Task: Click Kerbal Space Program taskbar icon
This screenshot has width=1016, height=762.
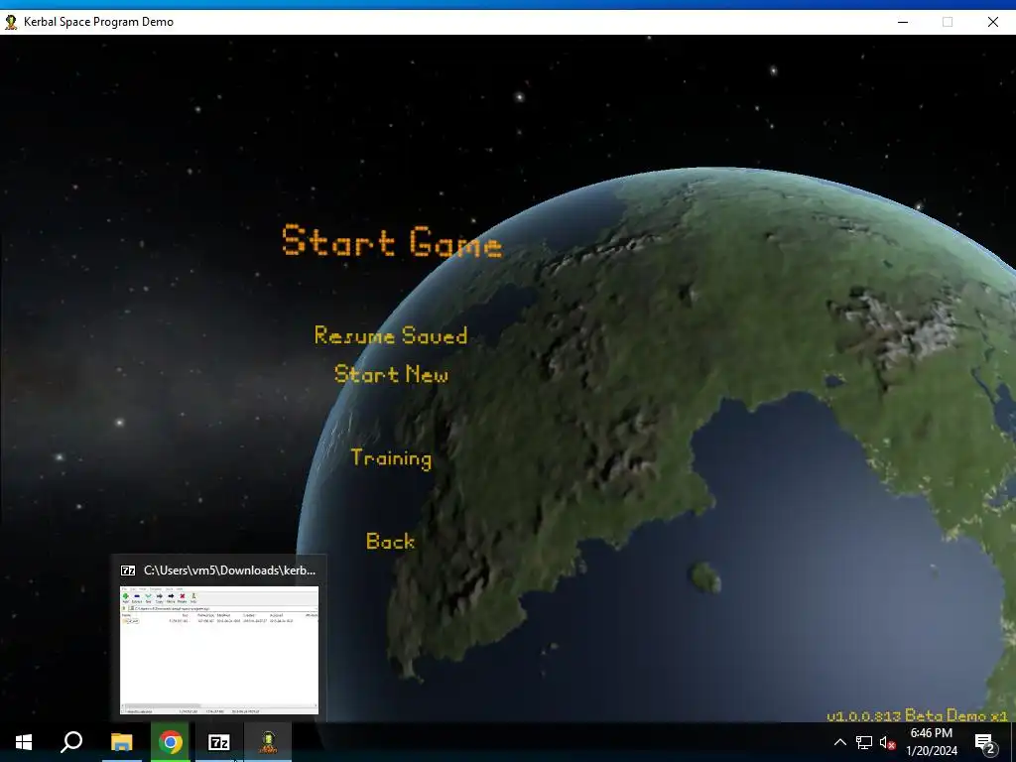Action: (x=268, y=742)
